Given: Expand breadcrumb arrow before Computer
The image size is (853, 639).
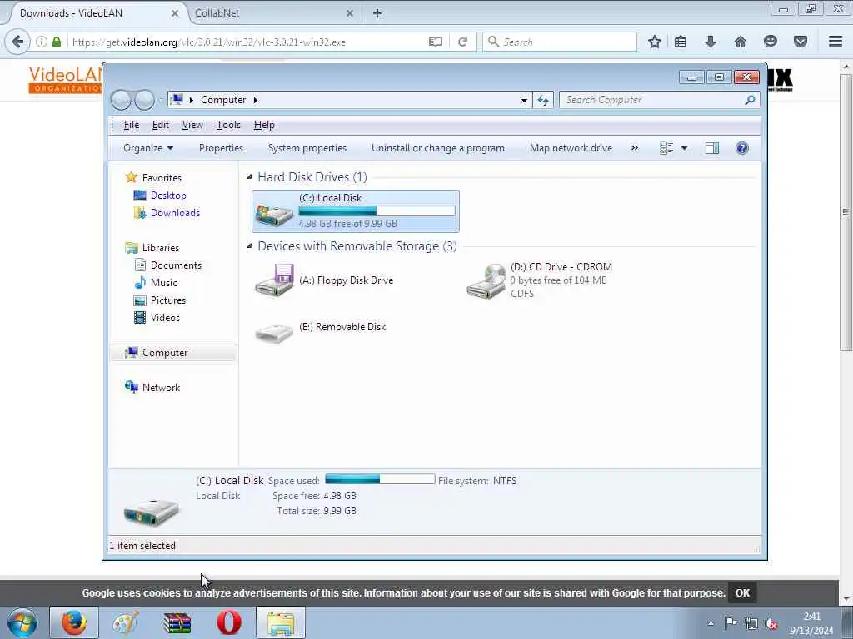Looking at the screenshot, I should (x=191, y=100).
